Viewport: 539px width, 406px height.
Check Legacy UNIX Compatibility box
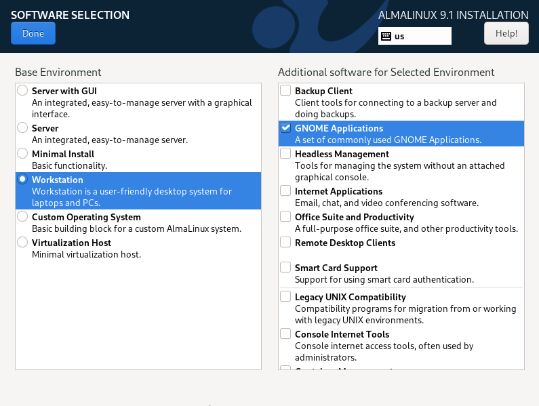pyautogui.click(x=285, y=296)
